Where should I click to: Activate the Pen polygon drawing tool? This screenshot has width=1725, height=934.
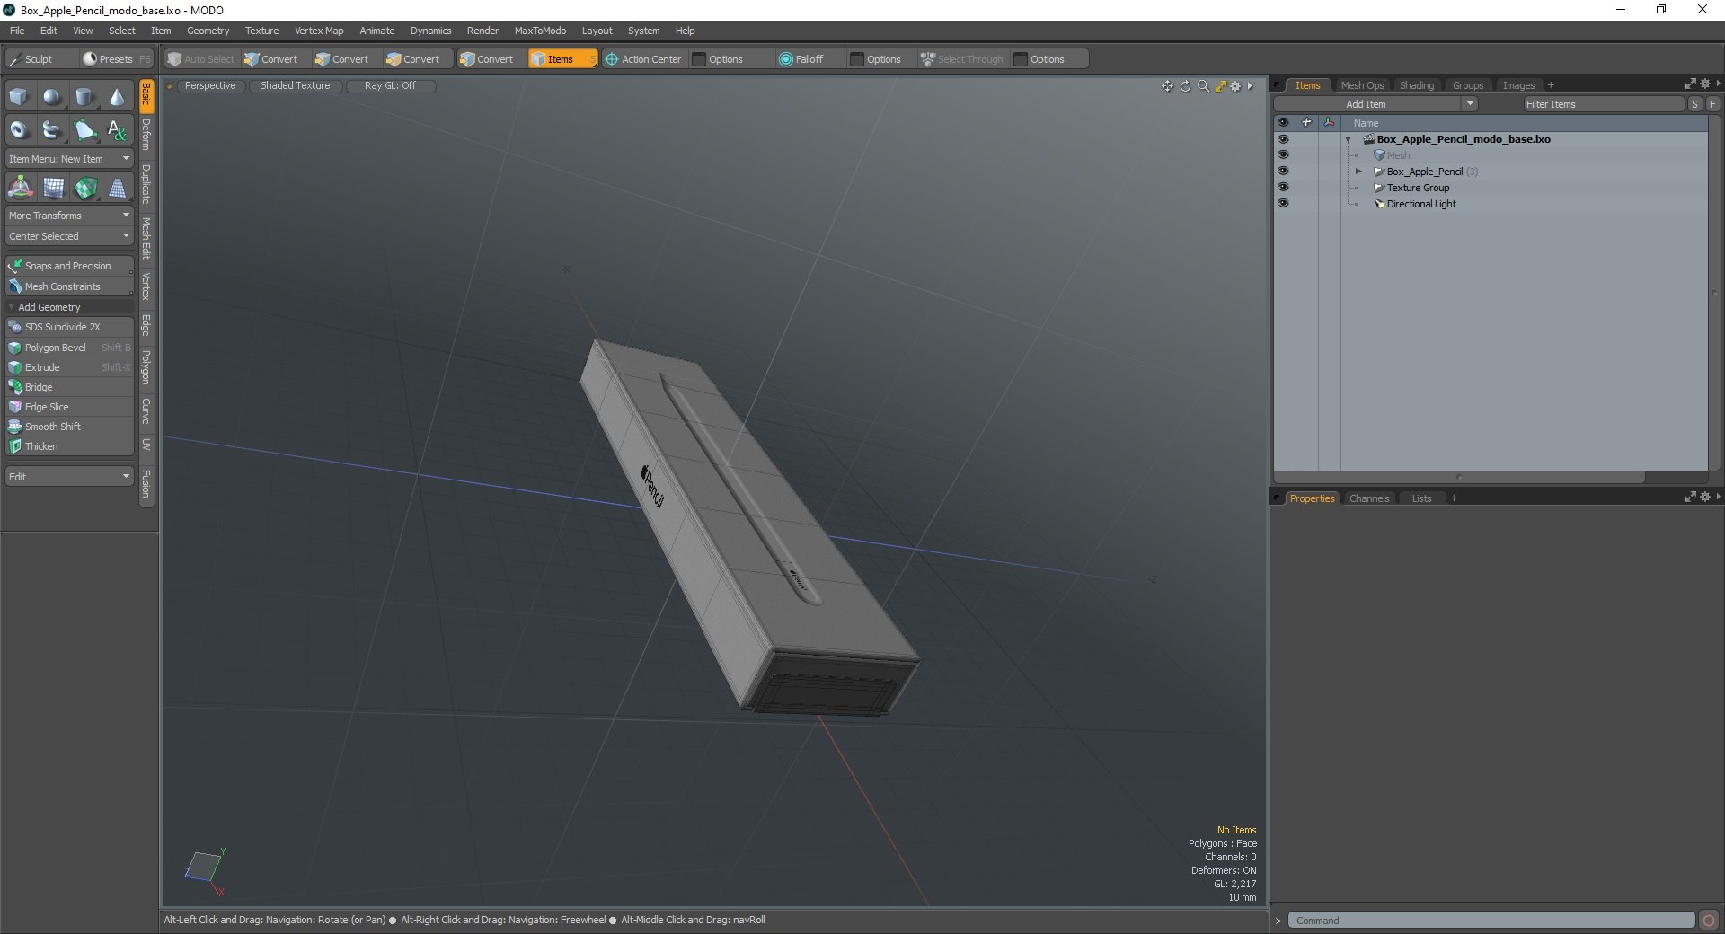coord(84,130)
